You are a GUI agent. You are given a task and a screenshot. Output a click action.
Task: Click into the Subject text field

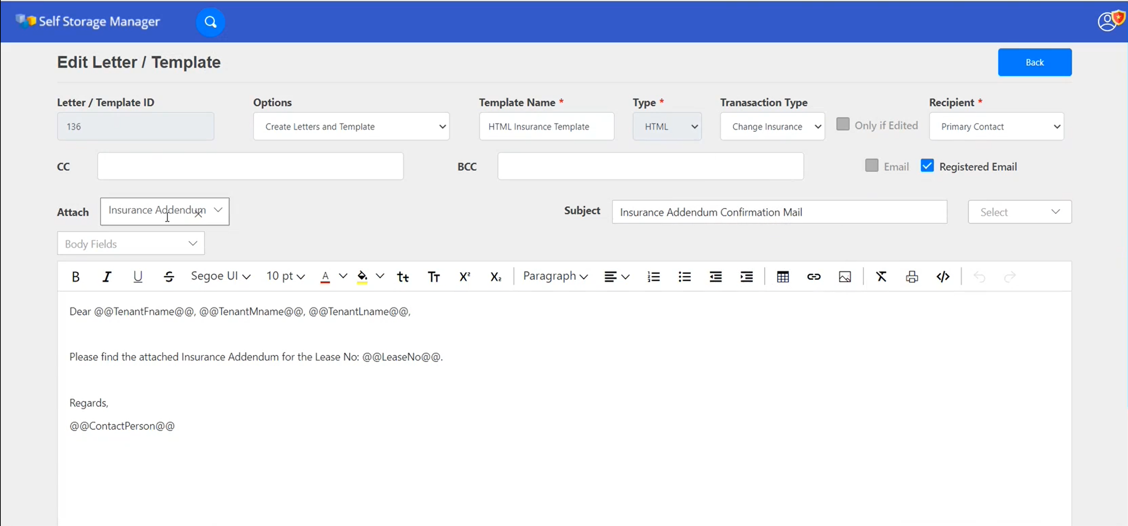tap(779, 212)
